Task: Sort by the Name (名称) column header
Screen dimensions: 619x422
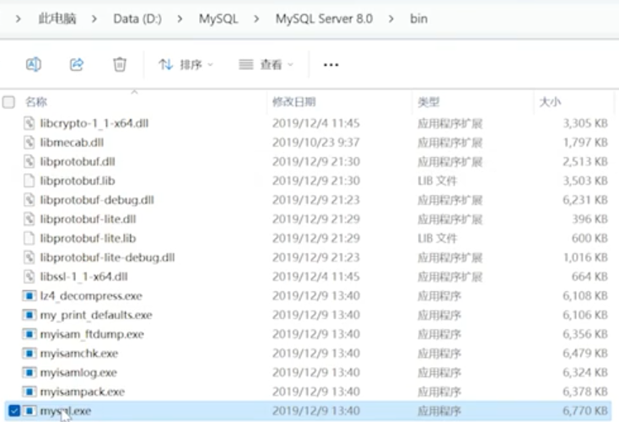Action: pos(36,102)
